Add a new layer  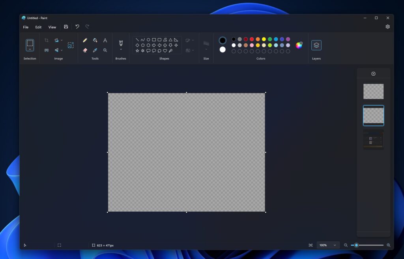point(373,73)
